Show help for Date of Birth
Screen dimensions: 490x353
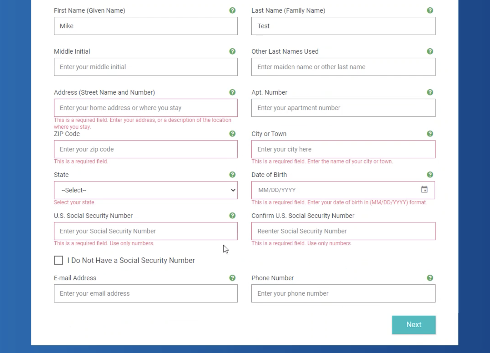430,175
